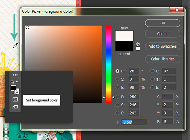Click the brightness field showing 98
190x140 pixels.
point(134,87)
